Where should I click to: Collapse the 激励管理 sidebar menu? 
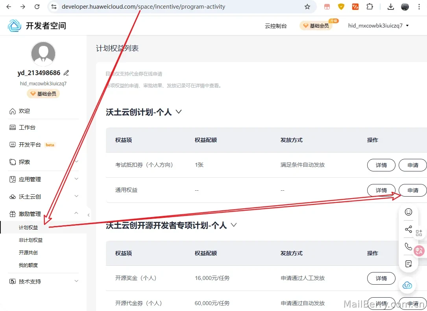click(44, 214)
